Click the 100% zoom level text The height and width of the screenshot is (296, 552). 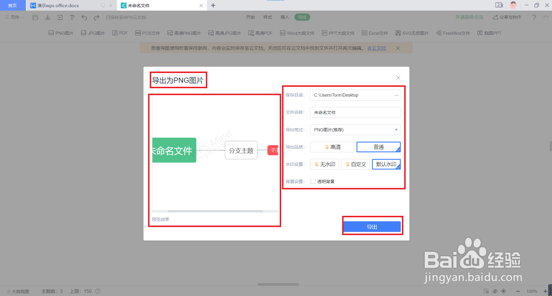[532, 291]
